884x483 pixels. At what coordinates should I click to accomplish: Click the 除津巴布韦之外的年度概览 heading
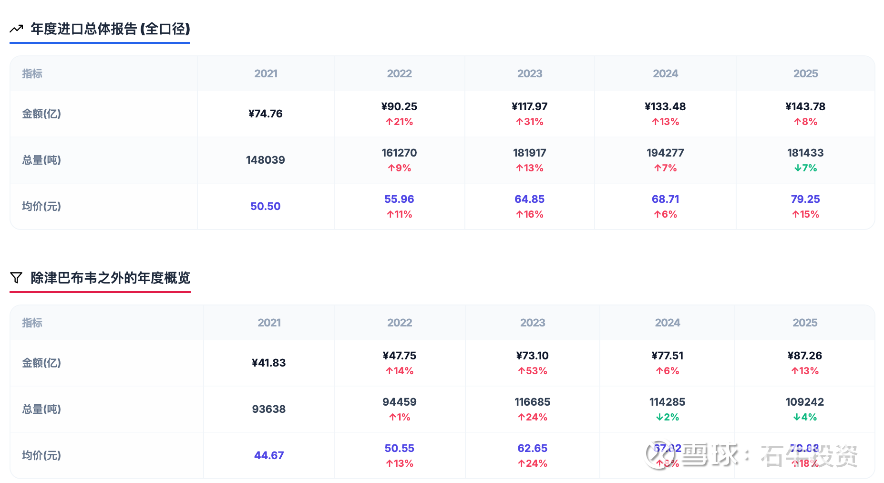click(x=110, y=278)
